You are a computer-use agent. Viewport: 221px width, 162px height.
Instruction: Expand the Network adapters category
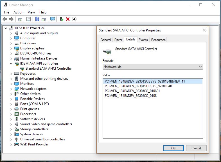point(11,89)
